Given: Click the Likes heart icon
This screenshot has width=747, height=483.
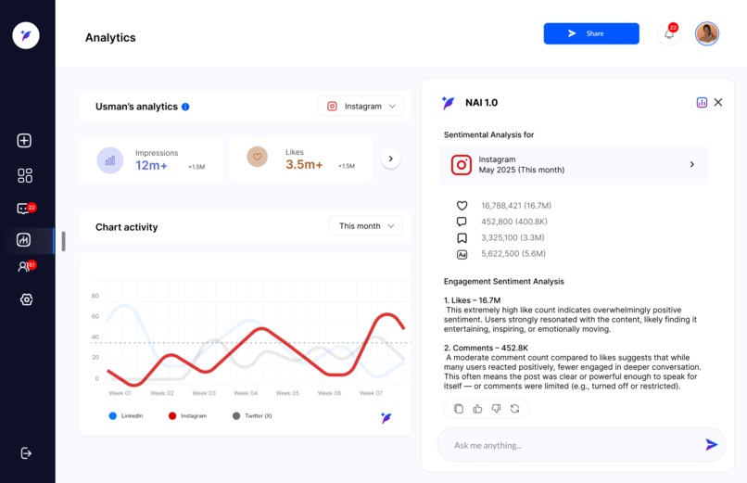Looking at the screenshot, I should (x=258, y=157).
